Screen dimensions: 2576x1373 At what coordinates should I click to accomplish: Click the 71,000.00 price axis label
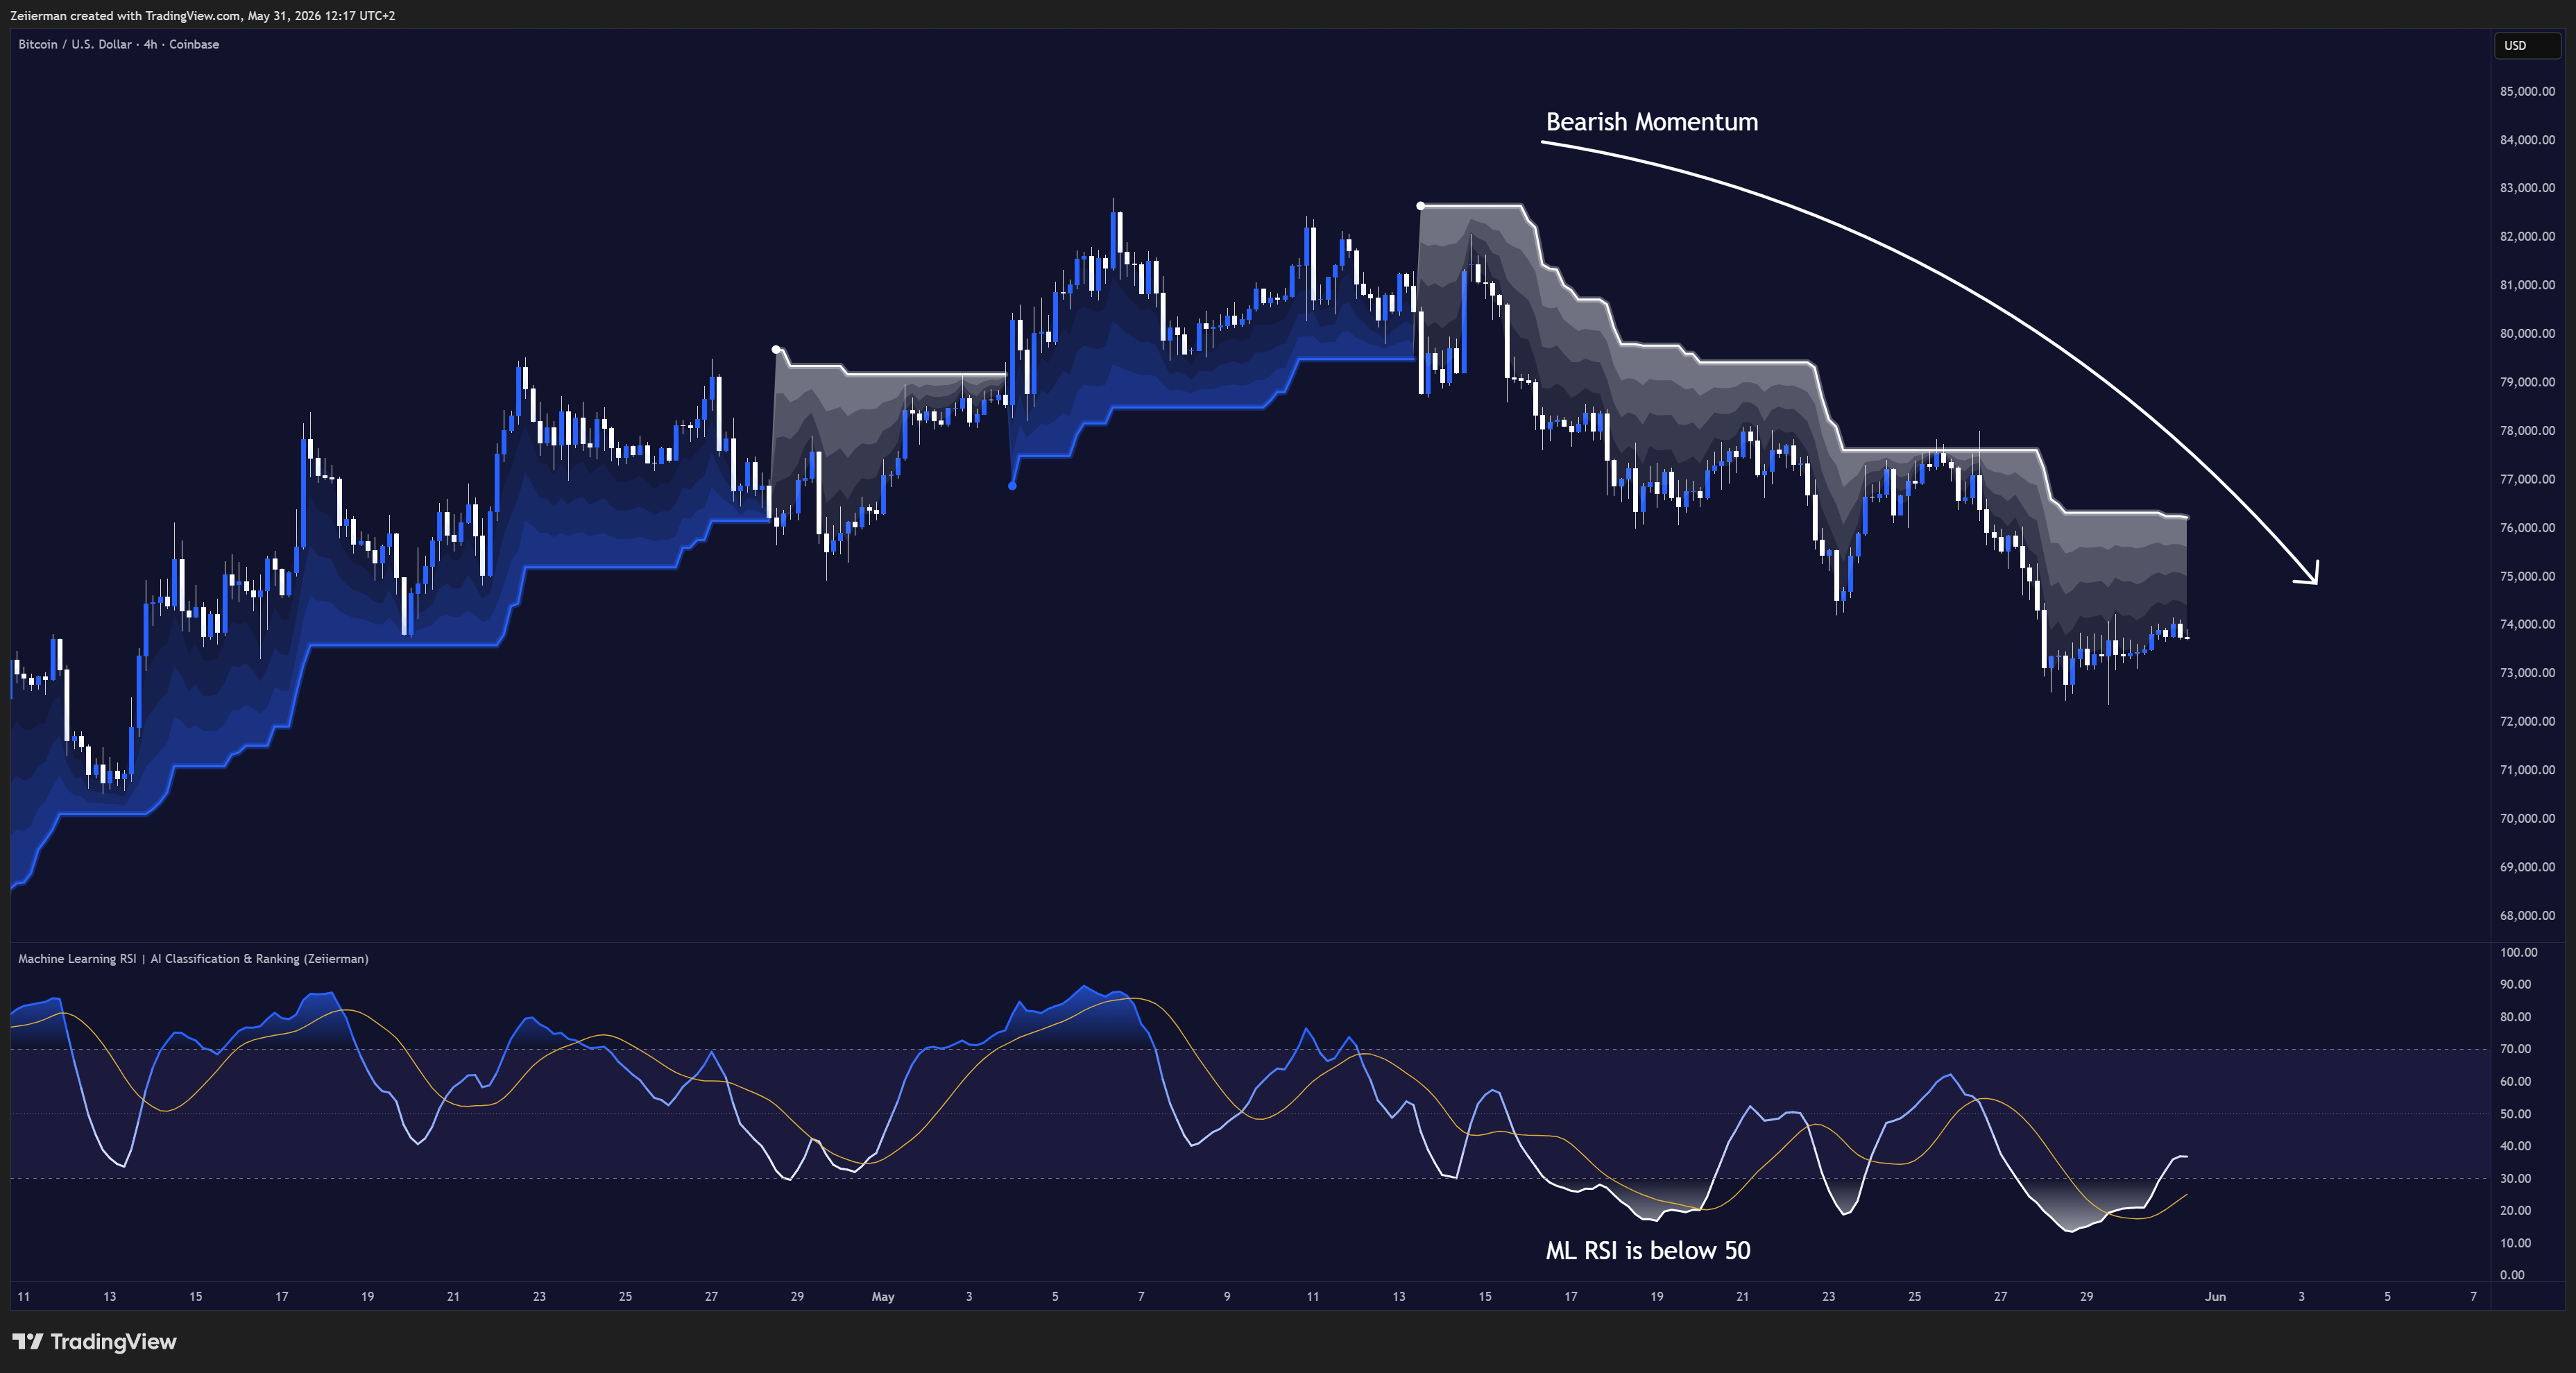tap(2527, 770)
